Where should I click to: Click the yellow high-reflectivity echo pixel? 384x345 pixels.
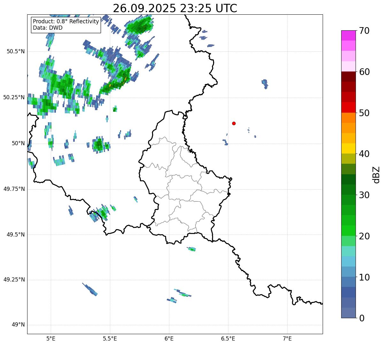110,86
